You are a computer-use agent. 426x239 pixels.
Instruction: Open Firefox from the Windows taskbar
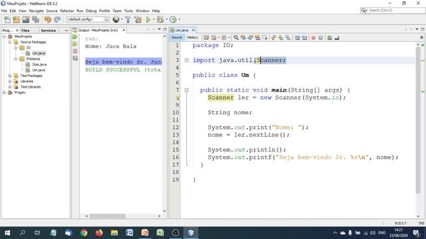[x=99, y=233]
